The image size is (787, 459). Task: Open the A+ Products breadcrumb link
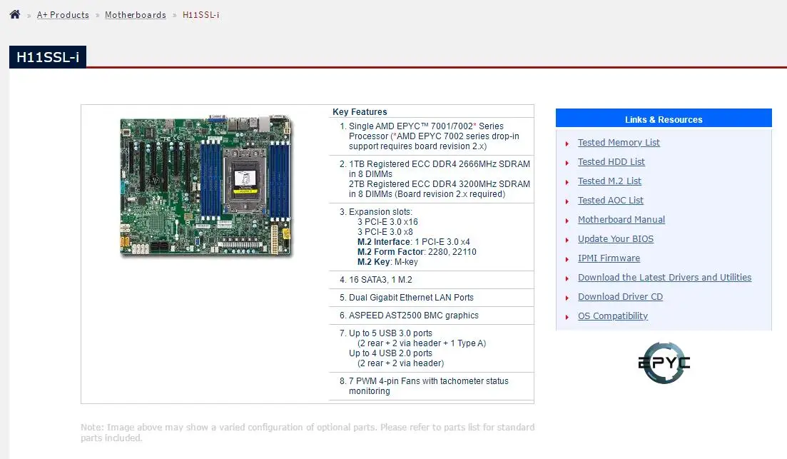point(63,15)
